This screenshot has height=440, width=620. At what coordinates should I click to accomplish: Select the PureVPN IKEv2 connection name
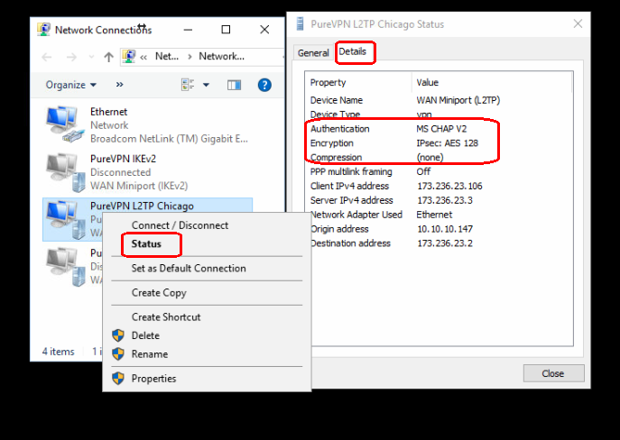point(123,159)
